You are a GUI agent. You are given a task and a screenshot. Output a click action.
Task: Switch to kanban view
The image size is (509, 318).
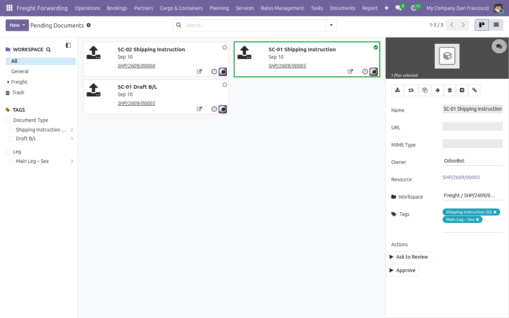(482, 25)
